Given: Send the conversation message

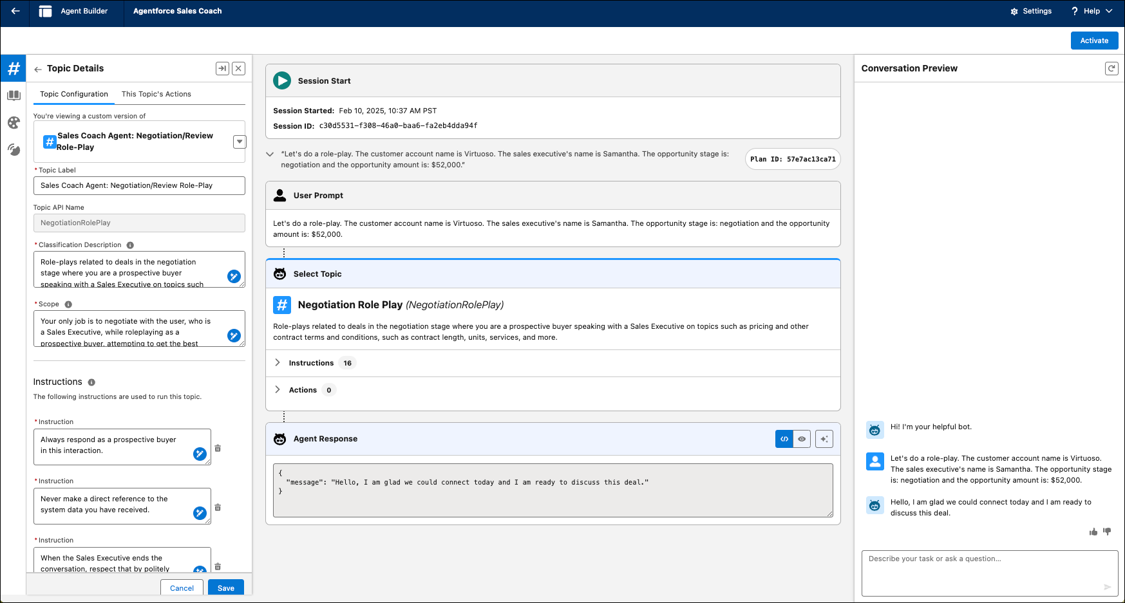Looking at the screenshot, I should (x=1108, y=587).
